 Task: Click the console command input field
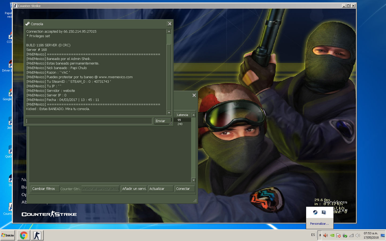[x=89, y=121]
